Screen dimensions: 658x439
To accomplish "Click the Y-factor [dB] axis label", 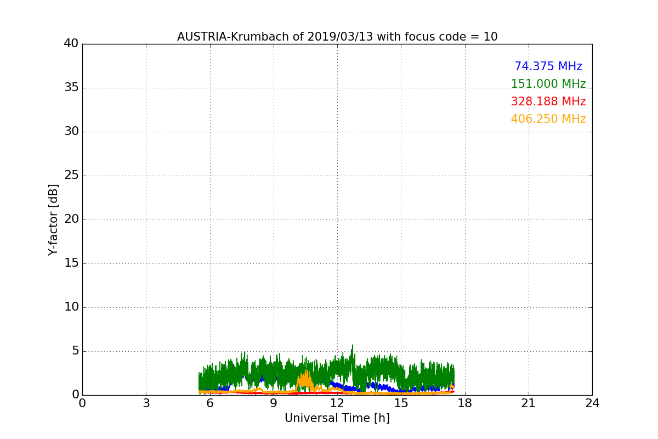I will coord(53,219).
